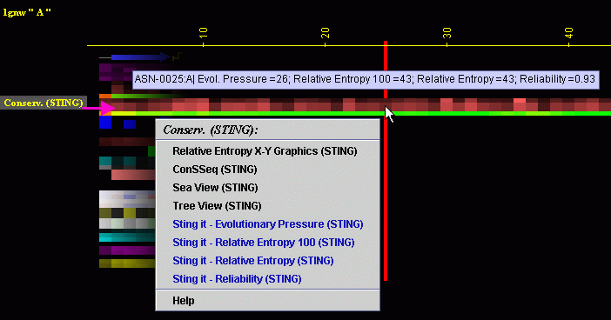Click Sting it - Evolutionary Pressure link

(268, 224)
